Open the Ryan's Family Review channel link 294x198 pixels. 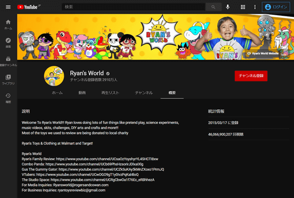click(x=107, y=159)
